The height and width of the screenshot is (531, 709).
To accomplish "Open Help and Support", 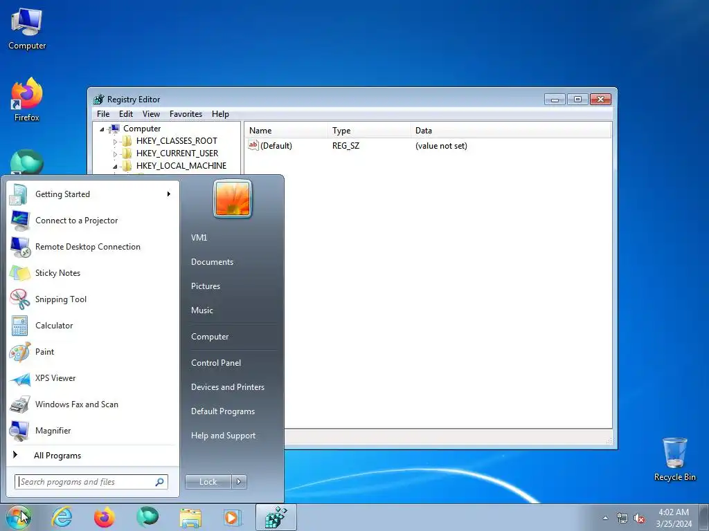I will pyautogui.click(x=223, y=436).
